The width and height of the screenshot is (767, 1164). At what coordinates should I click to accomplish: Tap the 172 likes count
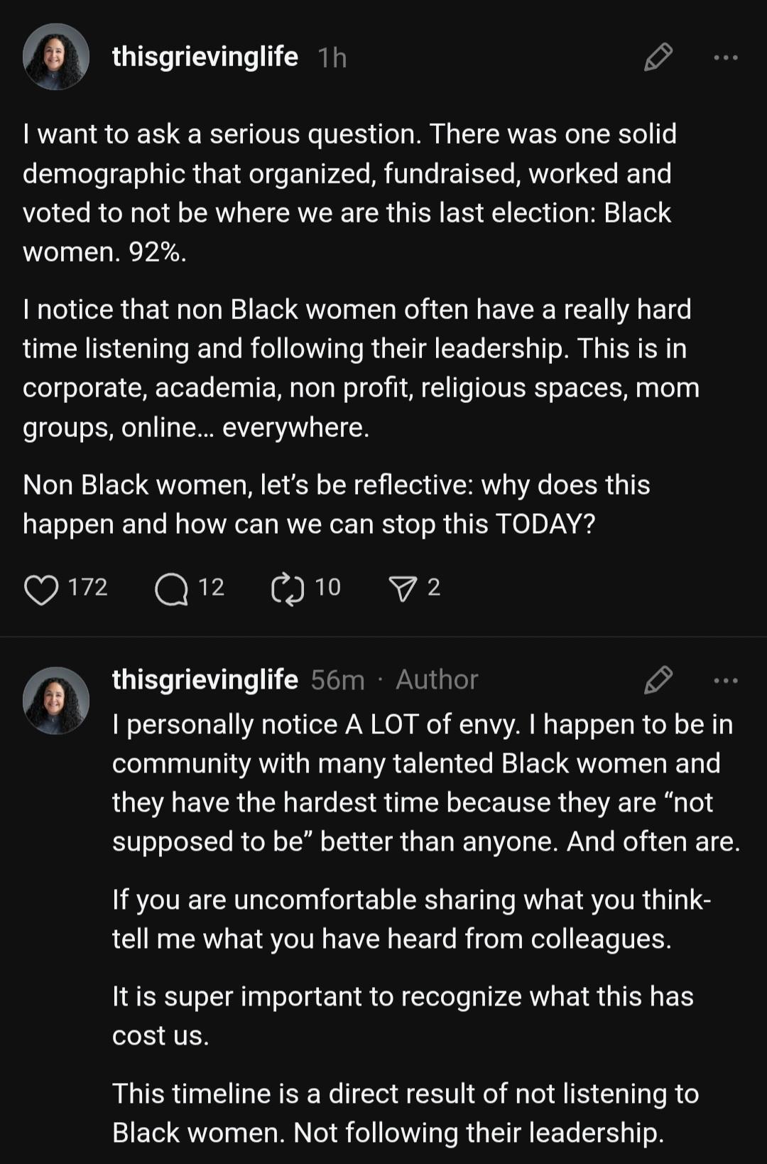point(88,587)
